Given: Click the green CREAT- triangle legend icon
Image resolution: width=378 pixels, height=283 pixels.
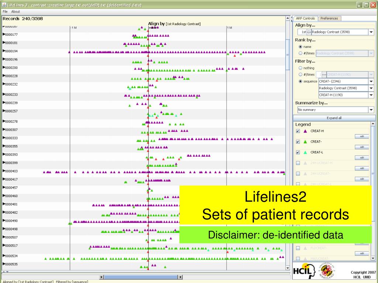Looking at the screenshot, I should coord(305,142).
